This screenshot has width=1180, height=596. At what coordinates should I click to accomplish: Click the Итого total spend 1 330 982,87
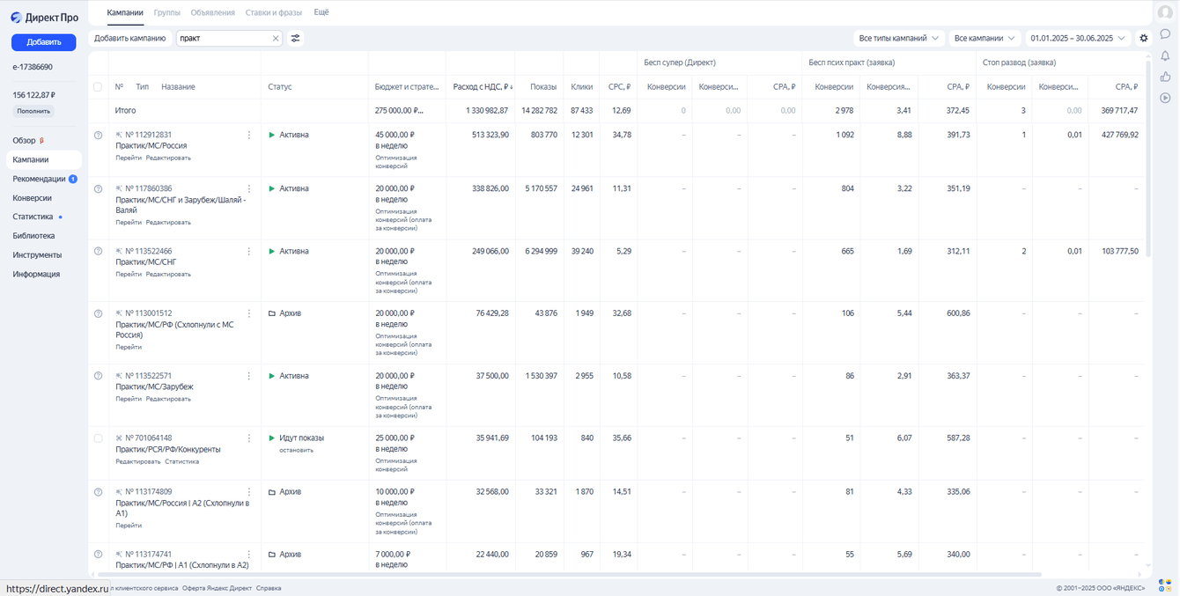point(487,111)
